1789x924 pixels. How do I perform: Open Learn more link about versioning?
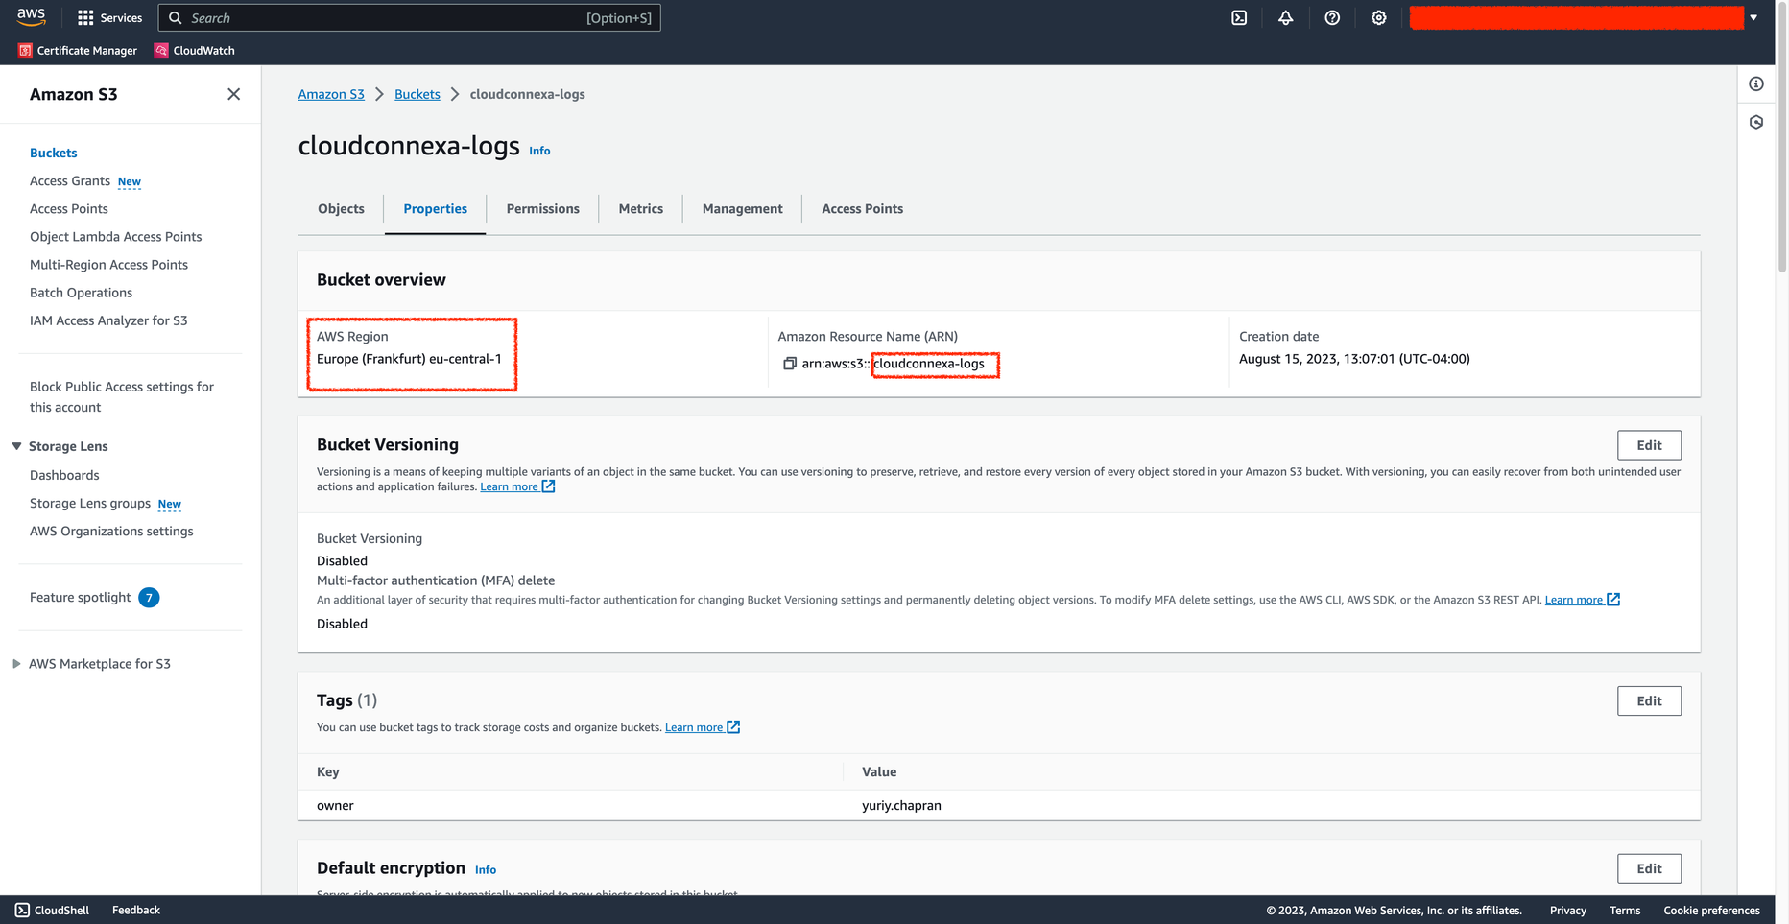[510, 486]
